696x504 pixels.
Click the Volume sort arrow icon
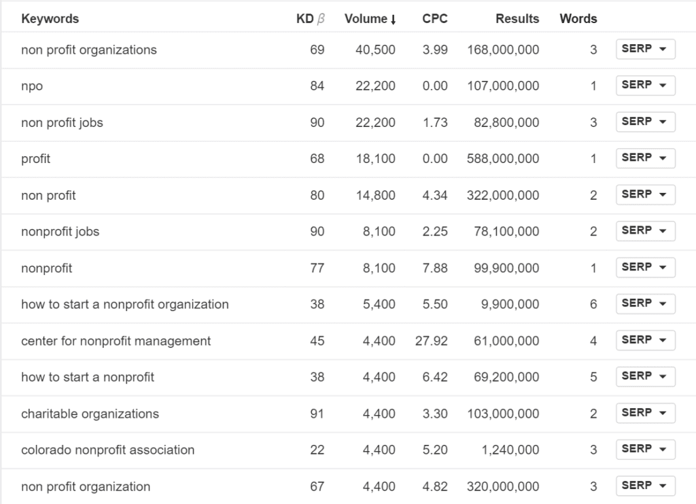[394, 19]
